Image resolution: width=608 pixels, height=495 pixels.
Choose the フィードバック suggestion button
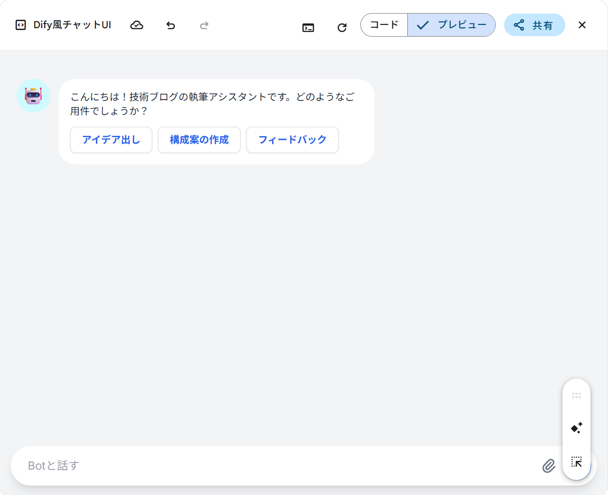(292, 140)
